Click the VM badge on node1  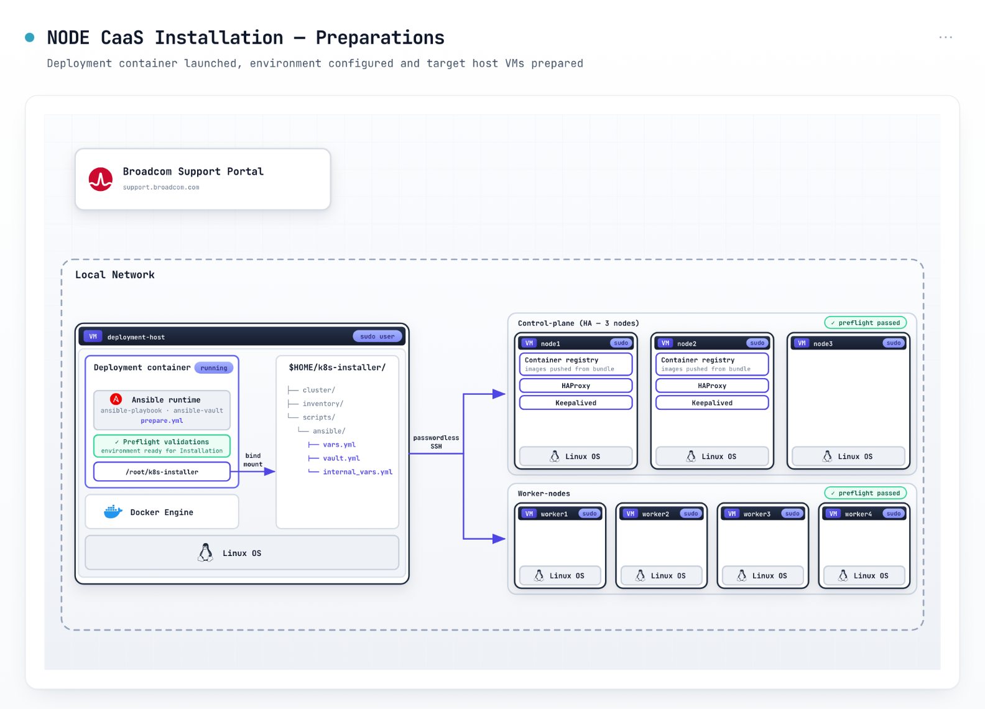pos(529,343)
